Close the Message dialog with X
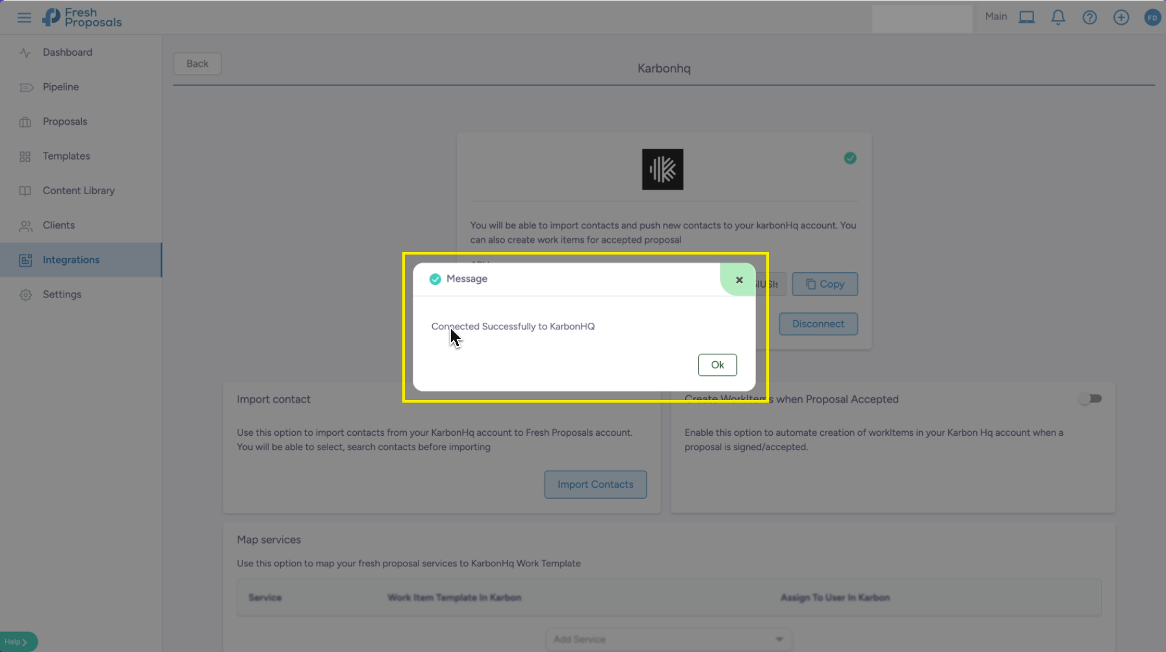The height and width of the screenshot is (652, 1166). click(x=739, y=280)
